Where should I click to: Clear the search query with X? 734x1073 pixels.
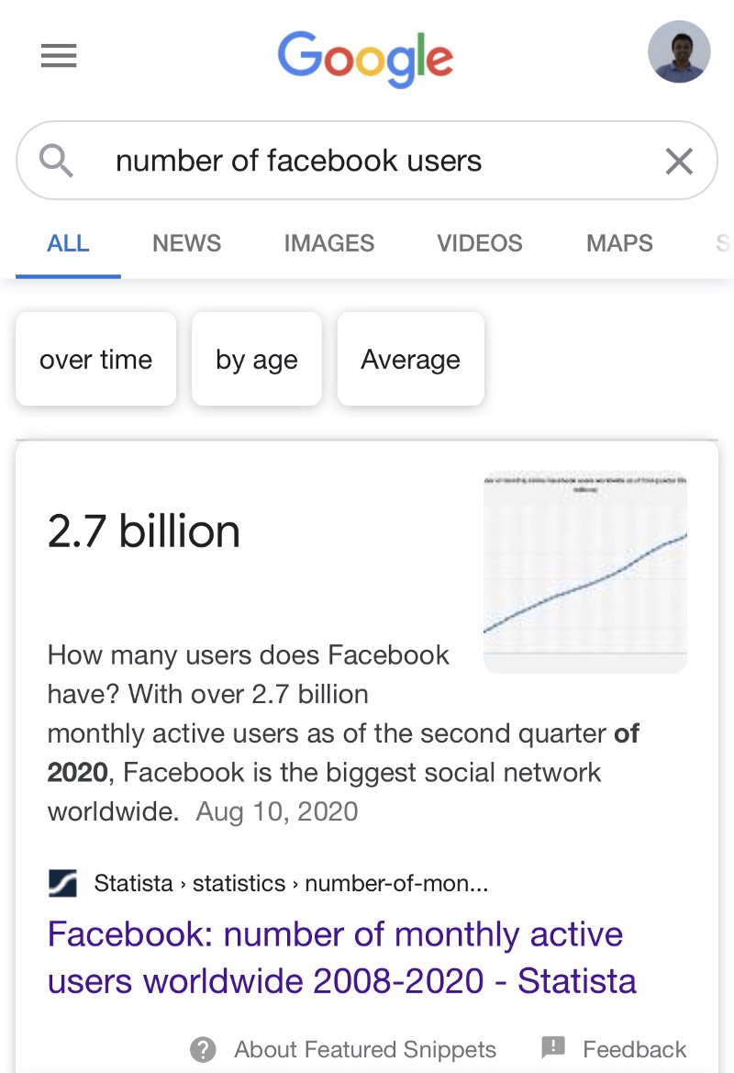[679, 162]
